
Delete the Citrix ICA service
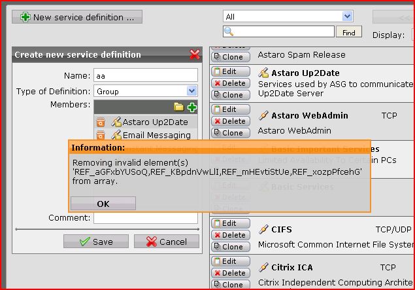pos(231,273)
